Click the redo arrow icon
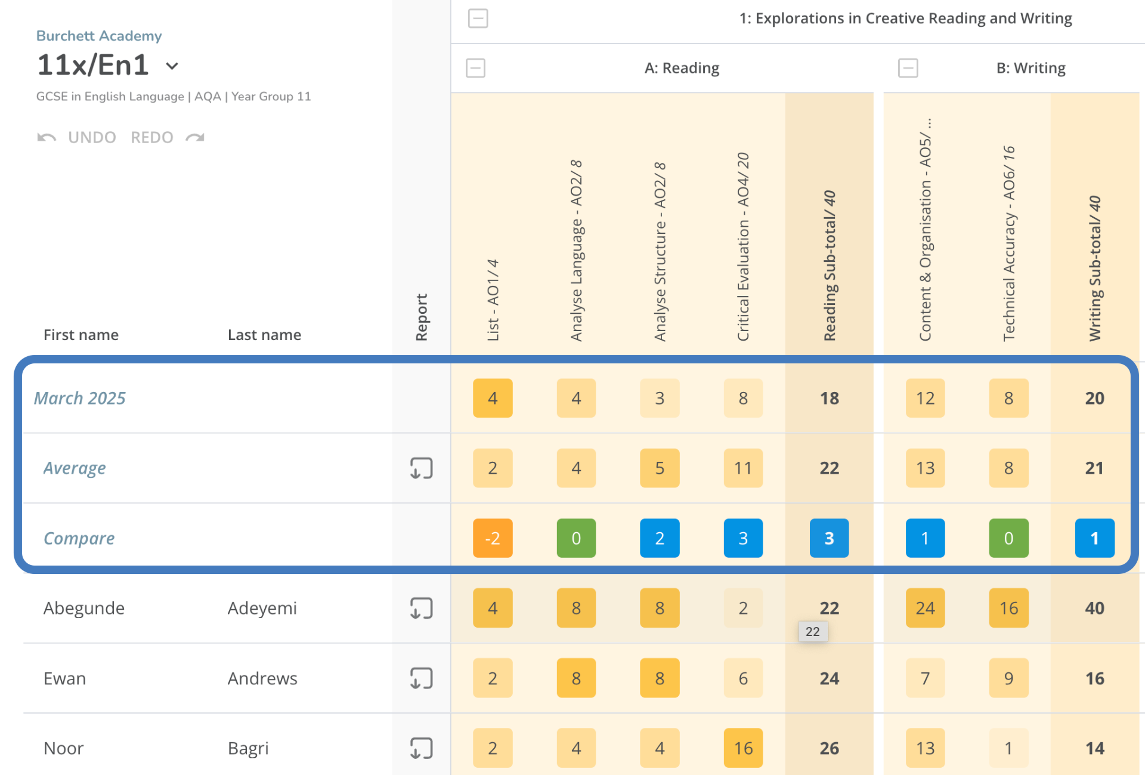The image size is (1145, 775). click(195, 138)
